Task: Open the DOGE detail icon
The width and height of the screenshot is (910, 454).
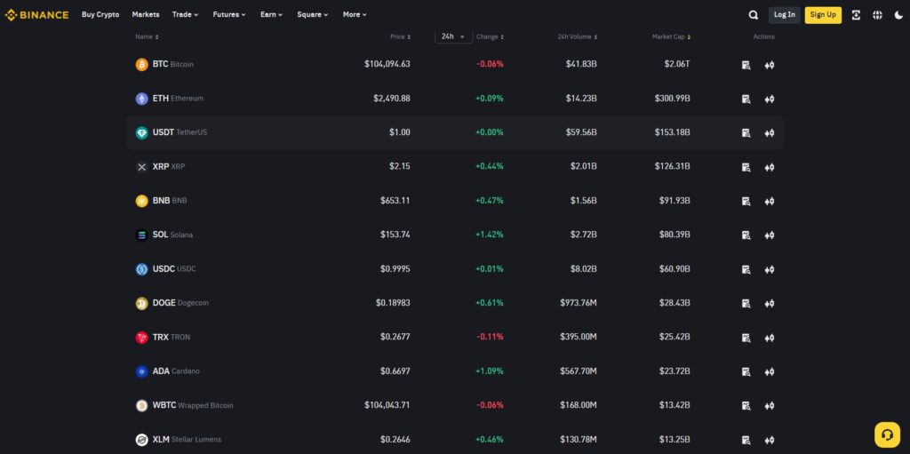Action: [x=746, y=304]
